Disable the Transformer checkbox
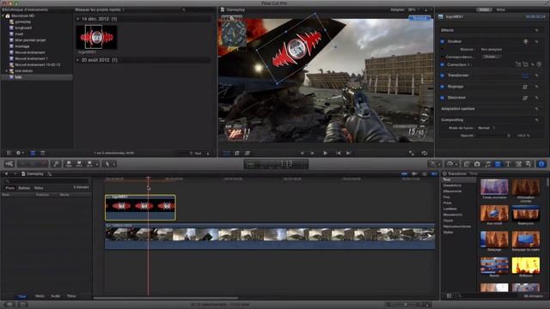 pos(443,76)
